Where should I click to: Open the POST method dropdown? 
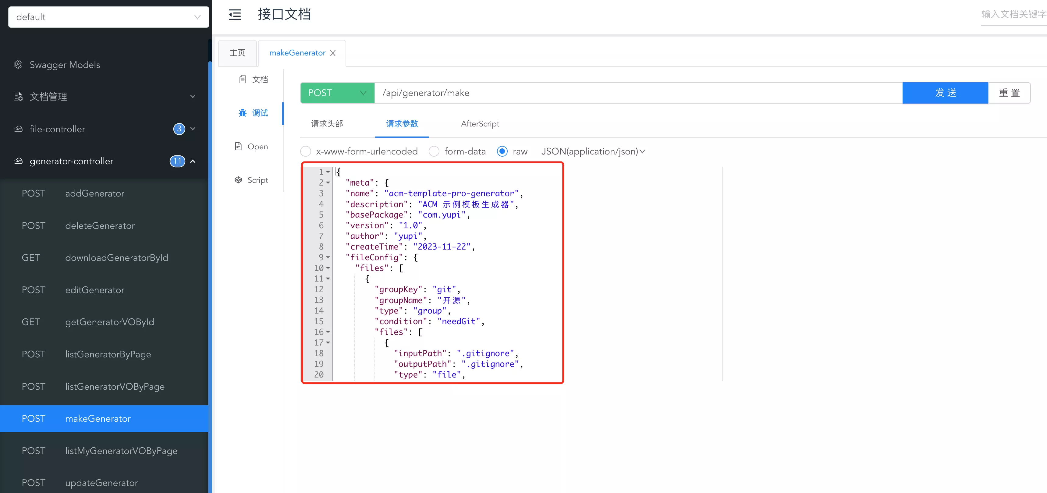tap(337, 93)
